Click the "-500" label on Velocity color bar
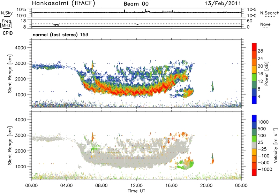 (x=264, y=163)
